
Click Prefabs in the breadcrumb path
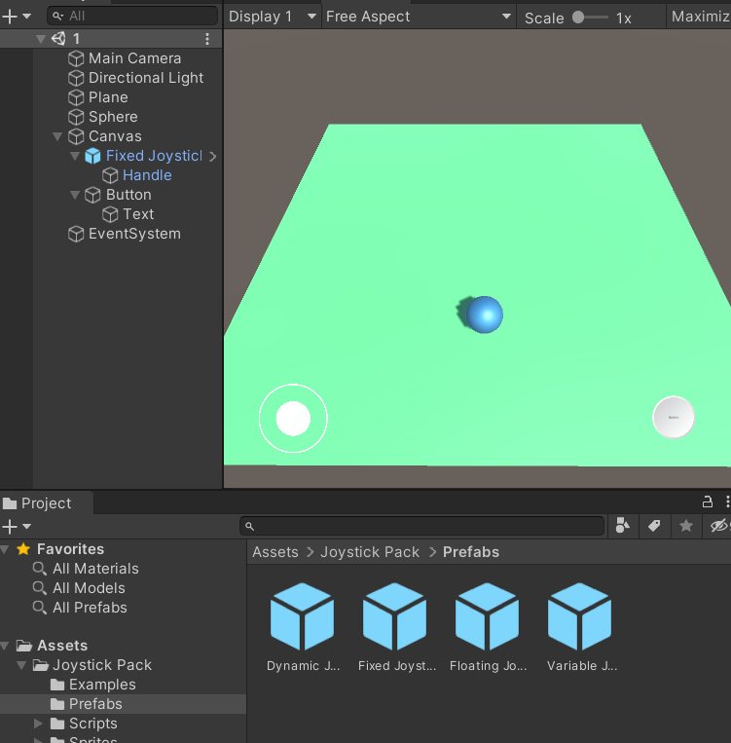[x=471, y=552]
